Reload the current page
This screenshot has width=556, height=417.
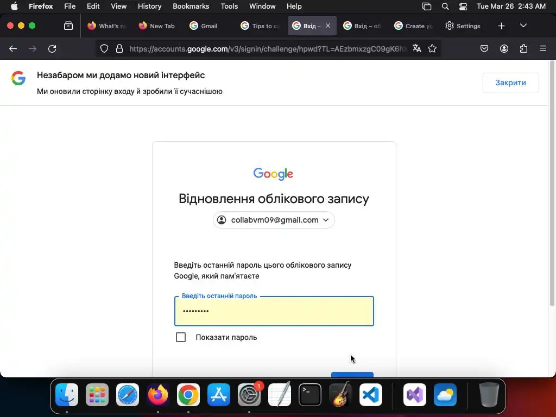52,48
